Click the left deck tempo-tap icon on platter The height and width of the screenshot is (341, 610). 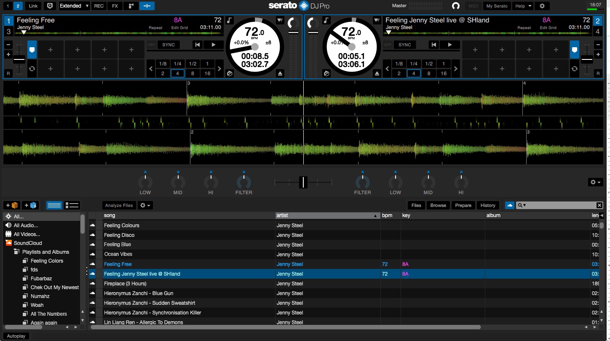point(230,73)
